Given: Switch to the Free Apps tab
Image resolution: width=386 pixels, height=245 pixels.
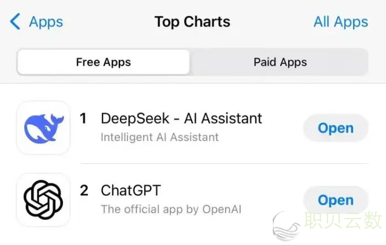Looking at the screenshot, I should coord(103,62).
